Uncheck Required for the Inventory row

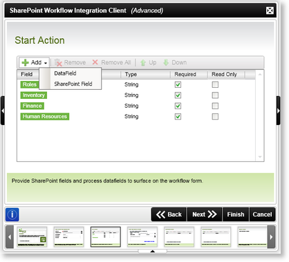pos(178,95)
